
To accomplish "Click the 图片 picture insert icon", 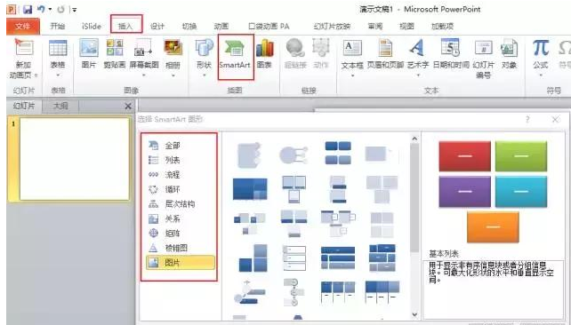I will click(x=89, y=54).
